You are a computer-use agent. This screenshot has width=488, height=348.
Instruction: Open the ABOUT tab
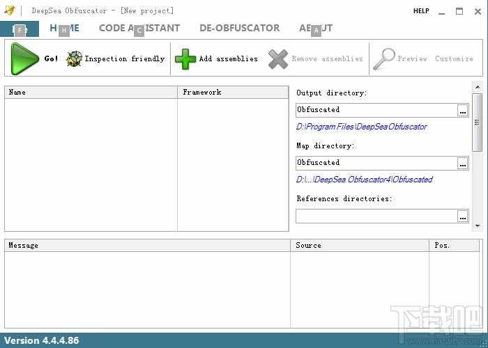coord(316,29)
